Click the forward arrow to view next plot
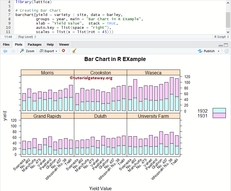This screenshot has height=191, width=231. 13,51
